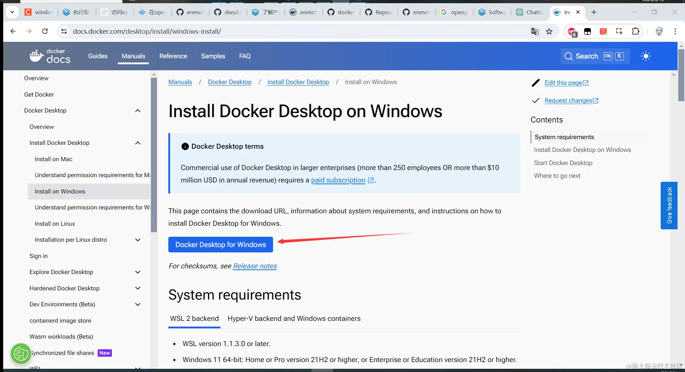Screen dimensions: 685x372
Task: Open the tab search dropdown arrow
Action: (x=12, y=12)
